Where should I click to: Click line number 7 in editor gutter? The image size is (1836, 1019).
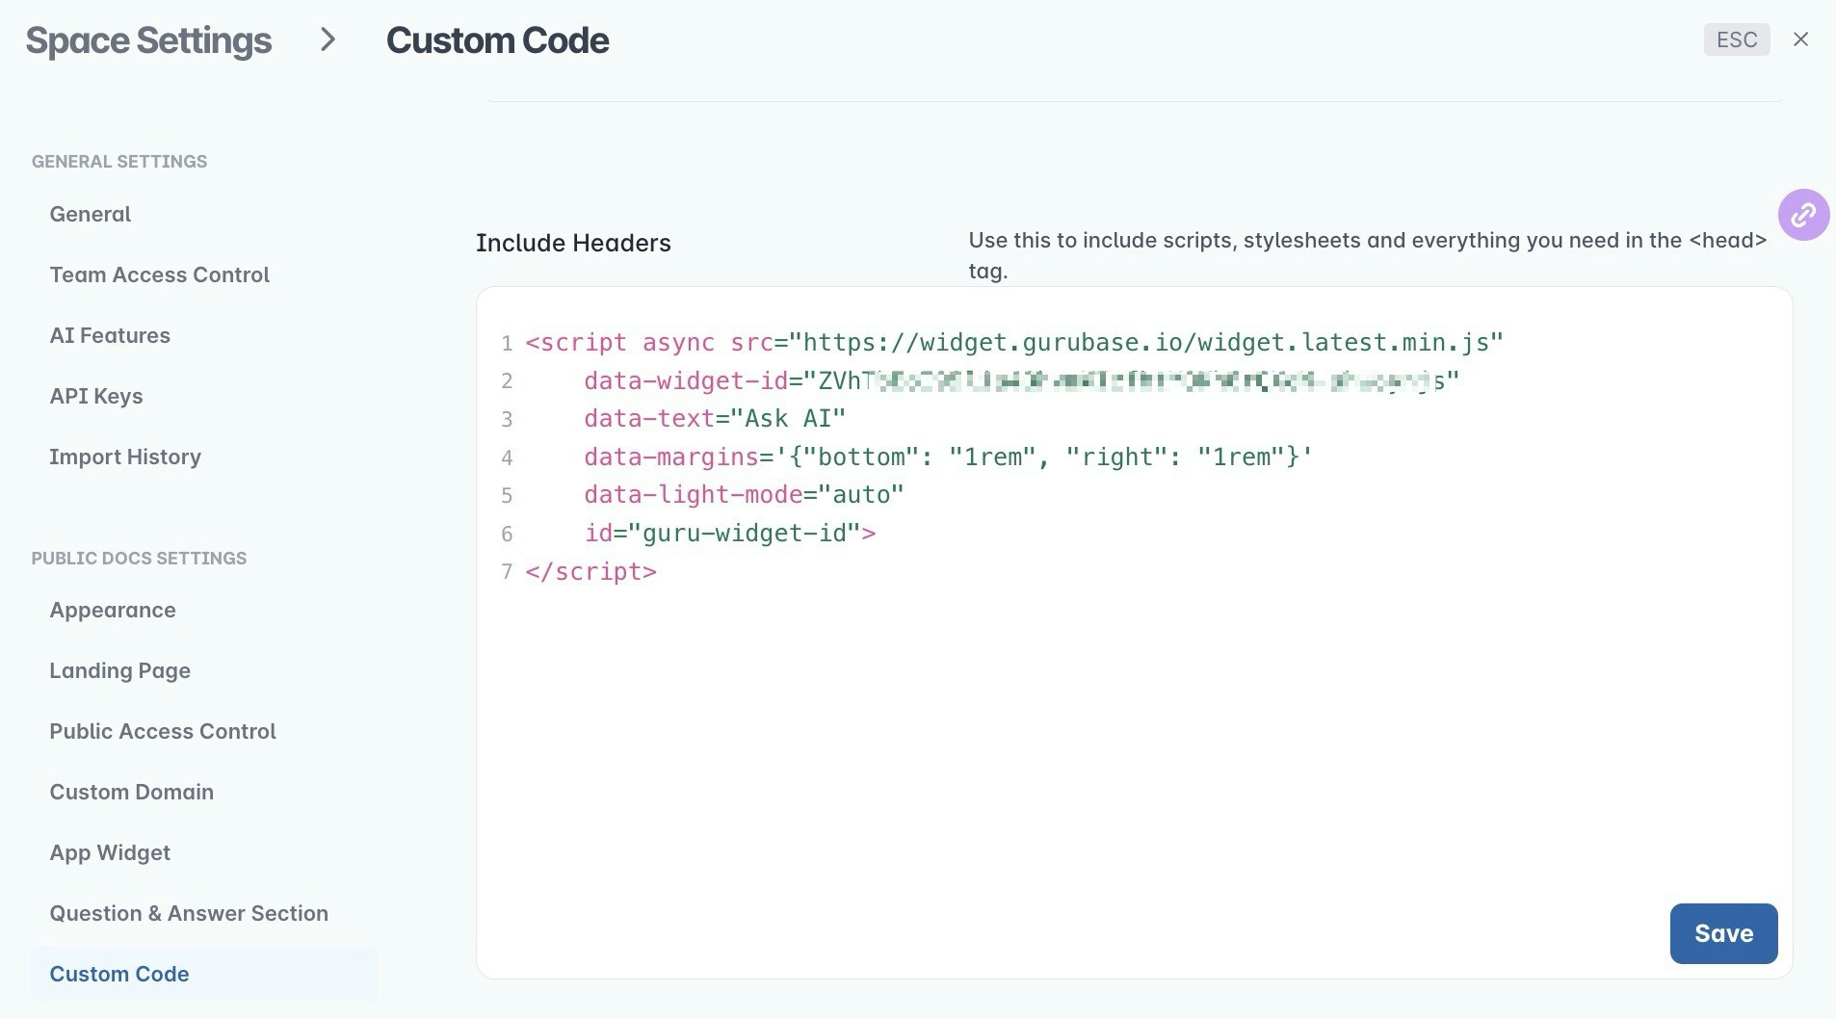click(x=507, y=572)
